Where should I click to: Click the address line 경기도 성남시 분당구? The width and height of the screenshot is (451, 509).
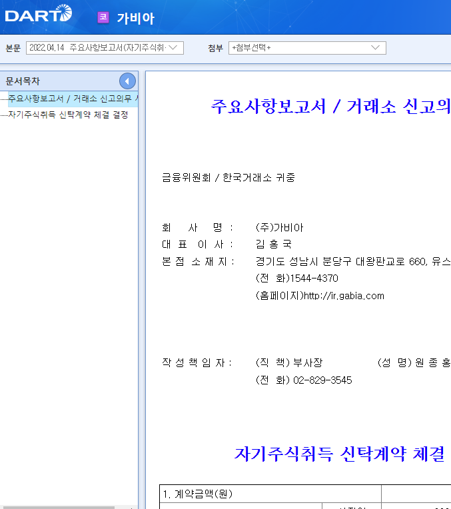(353, 261)
